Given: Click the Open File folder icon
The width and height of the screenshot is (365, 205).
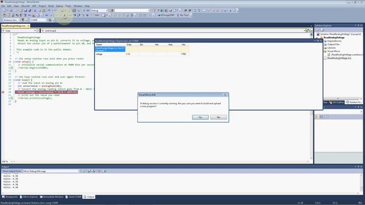Looking at the screenshot, I should (x=21, y=10).
